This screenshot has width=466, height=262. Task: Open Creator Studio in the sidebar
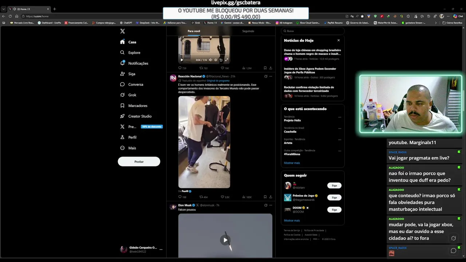[136, 116]
